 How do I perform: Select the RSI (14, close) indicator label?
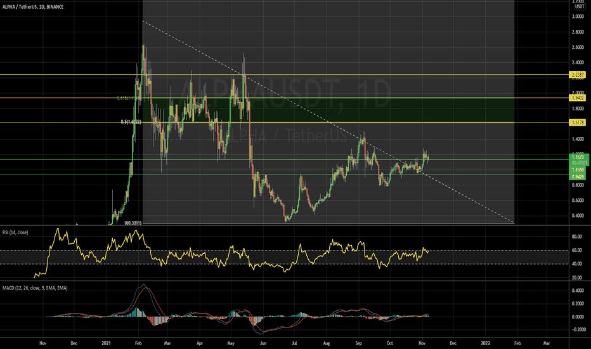(x=15, y=232)
